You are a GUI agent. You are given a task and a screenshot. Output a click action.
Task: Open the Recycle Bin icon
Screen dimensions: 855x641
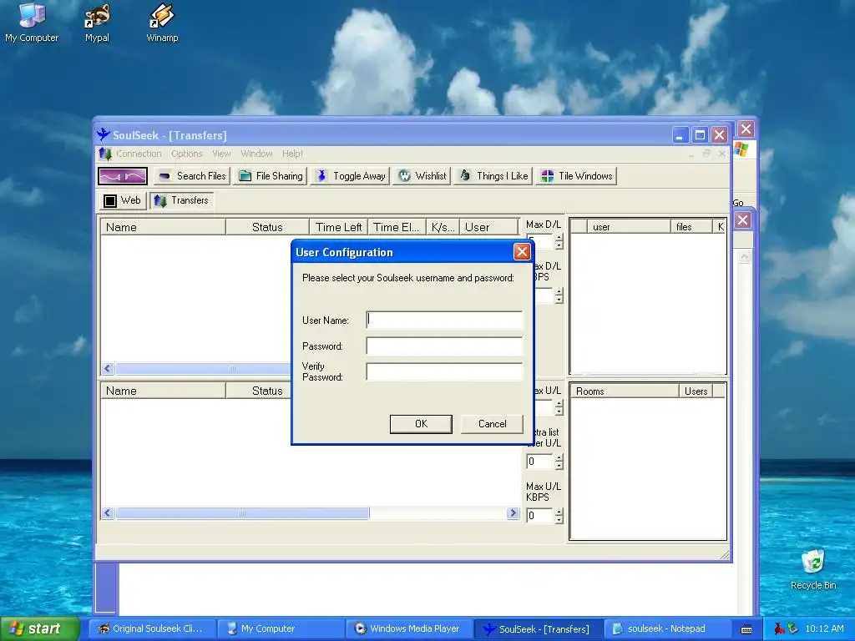click(813, 569)
